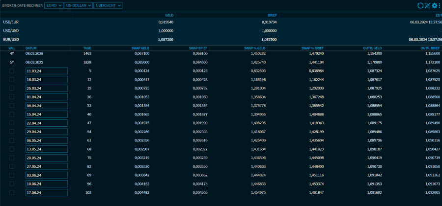This screenshot has height=206, width=442.
Task: Enable the checkbox beside 06.05.24
Action: pos(12,140)
